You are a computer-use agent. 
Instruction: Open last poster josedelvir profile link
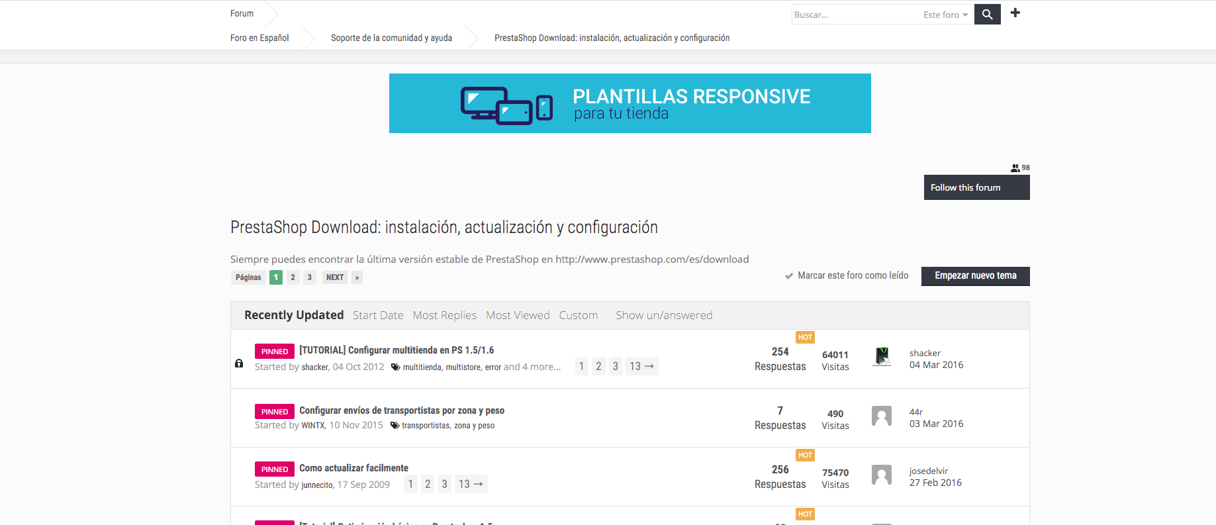929,471
